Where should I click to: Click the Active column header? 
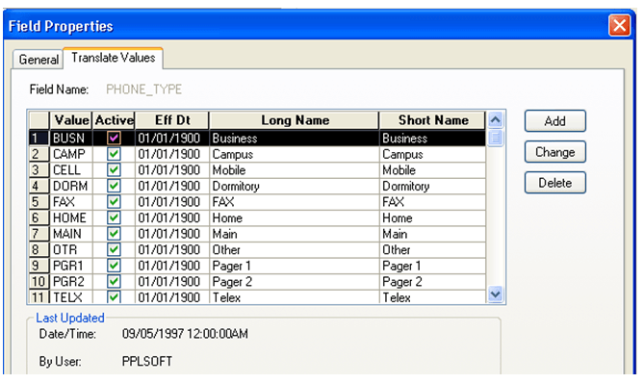click(114, 120)
